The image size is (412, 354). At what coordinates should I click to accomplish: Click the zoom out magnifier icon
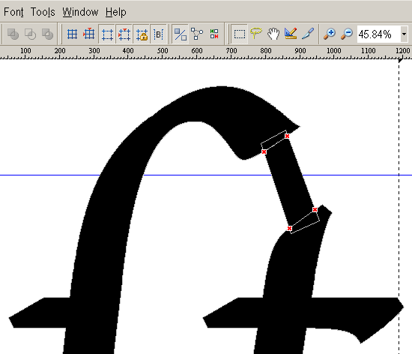coord(347,34)
